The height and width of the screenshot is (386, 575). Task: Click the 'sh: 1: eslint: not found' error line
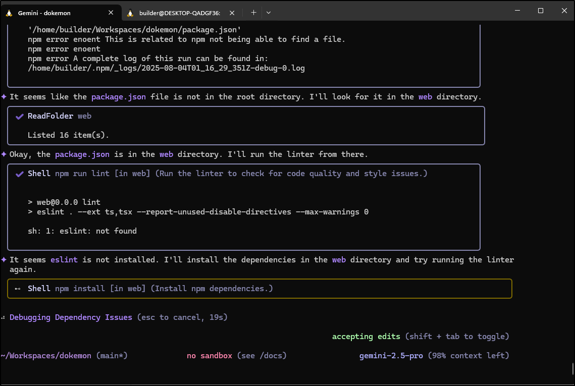click(x=82, y=231)
